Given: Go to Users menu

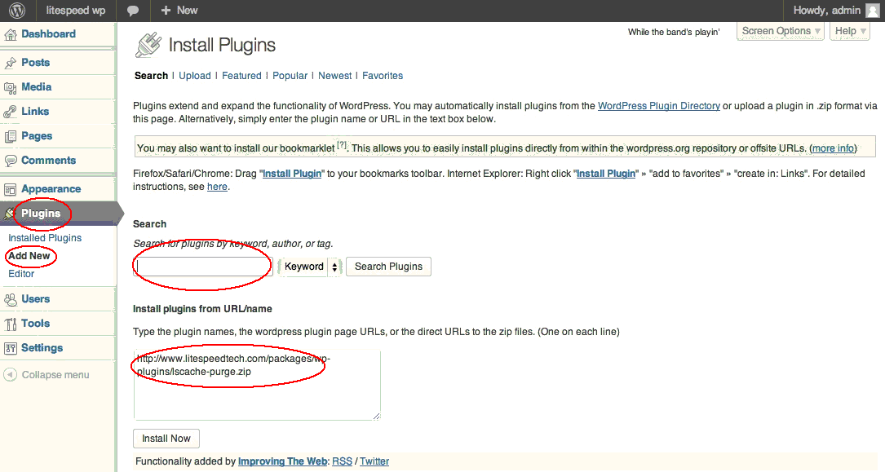Looking at the screenshot, I should (36, 299).
